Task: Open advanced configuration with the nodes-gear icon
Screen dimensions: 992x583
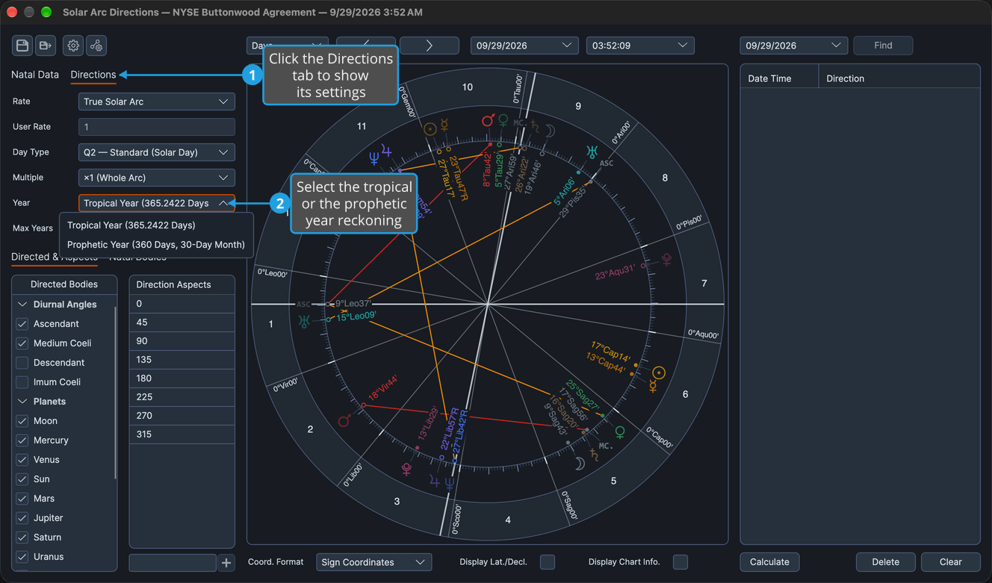Action: point(96,46)
